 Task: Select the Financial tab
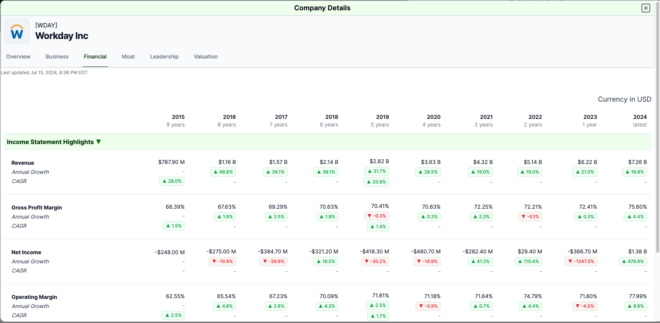pyautogui.click(x=95, y=57)
